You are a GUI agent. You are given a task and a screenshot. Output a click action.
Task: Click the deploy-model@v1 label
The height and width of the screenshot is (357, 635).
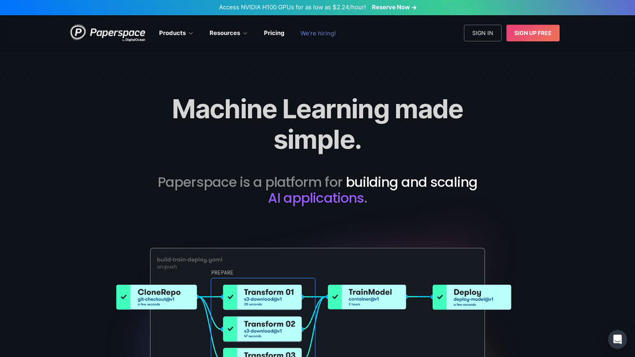(x=473, y=299)
